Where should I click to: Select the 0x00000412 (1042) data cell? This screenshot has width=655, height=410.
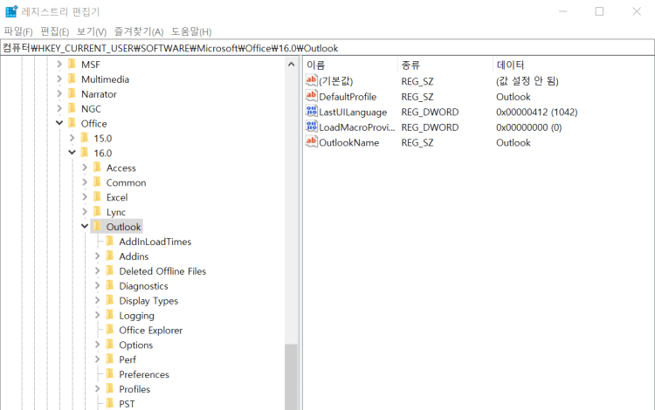537,112
